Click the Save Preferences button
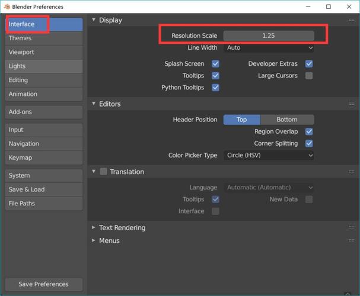The image size is (360, 296). (44, 284)
